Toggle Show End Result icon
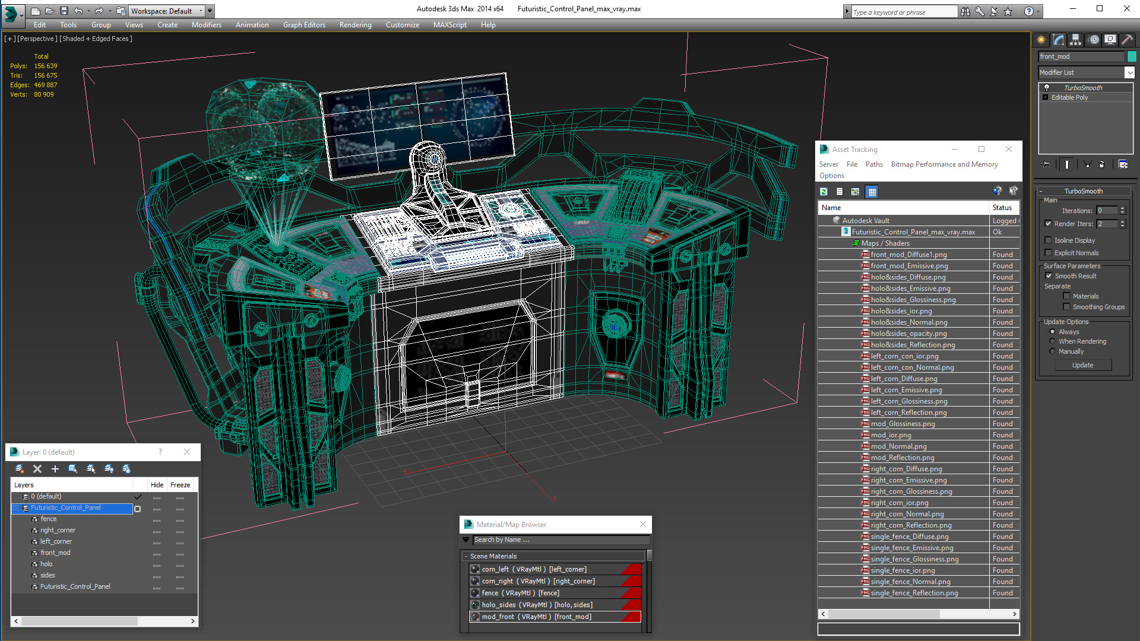Viewport: 1140px width, 641px height. [1067, 164]
